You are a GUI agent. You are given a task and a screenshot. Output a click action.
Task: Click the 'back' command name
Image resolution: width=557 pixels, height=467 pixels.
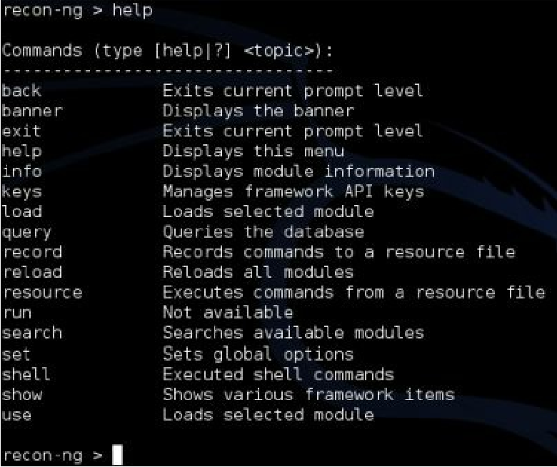click(x=21, y=91)
